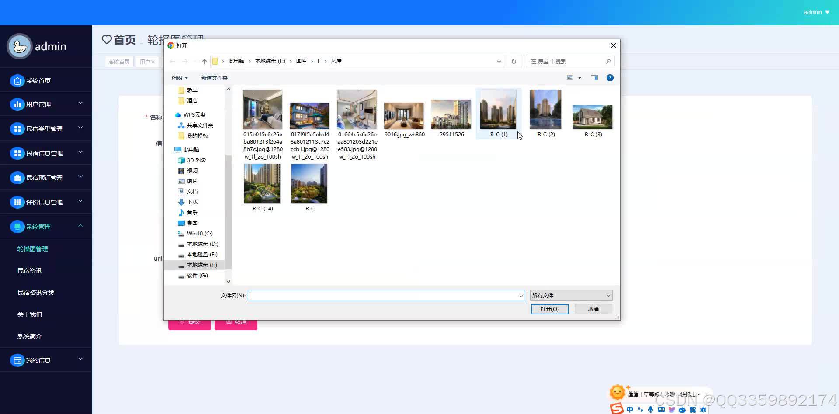The image size is (839, 414).
Task: Expand the 民宿信息管理 menu chevron
Action: coord(80,152)
